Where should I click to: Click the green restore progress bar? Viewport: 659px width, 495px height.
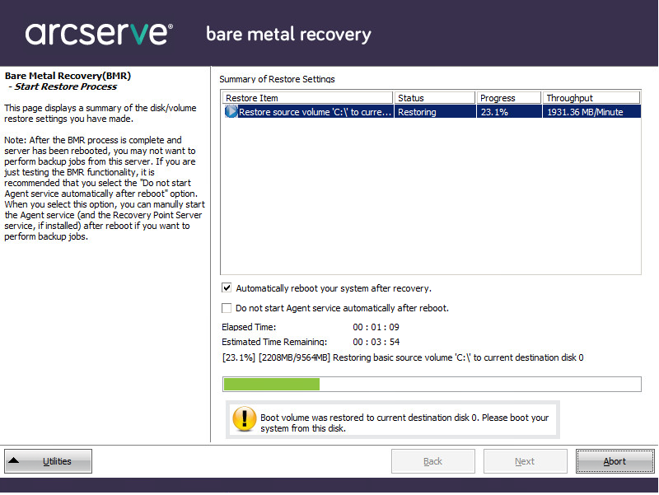pos(432,384)
